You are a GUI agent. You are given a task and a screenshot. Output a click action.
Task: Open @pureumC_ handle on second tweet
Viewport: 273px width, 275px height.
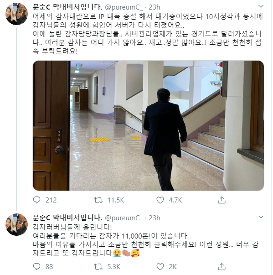click(x=124, y=218)
